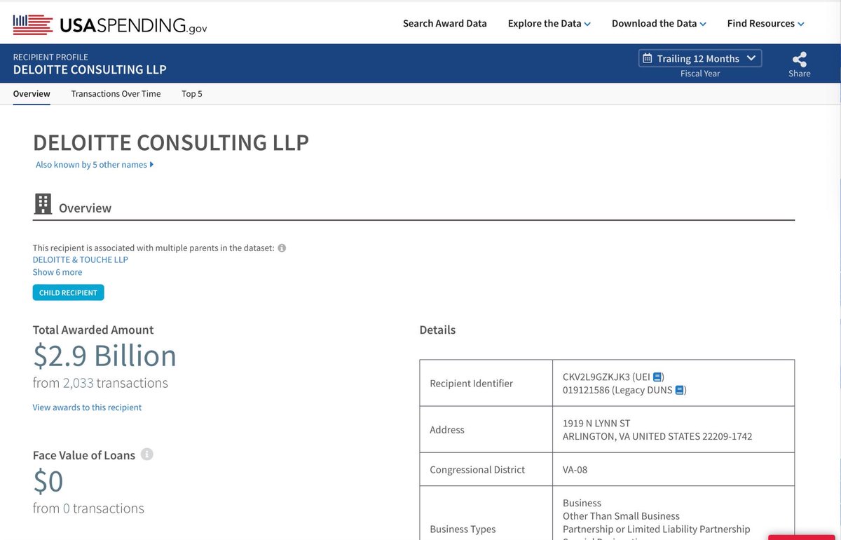Open the Trailing 12 Months fiscal year dropdown
The width and height of the screenshot is (841, 540).
tap(700, 58)
